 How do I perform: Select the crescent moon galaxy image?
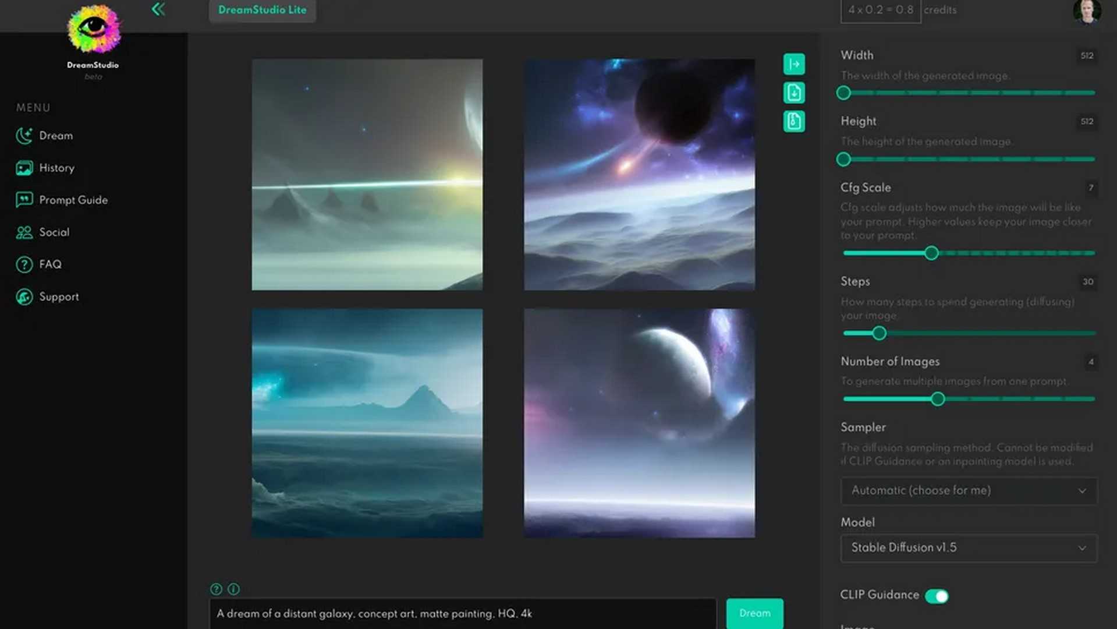click(x=639, y=423)
